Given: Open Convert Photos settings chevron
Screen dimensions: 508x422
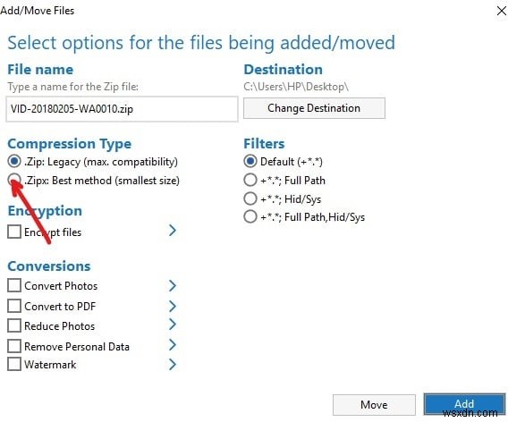Looking at the screenshot, I should (173, 285).
